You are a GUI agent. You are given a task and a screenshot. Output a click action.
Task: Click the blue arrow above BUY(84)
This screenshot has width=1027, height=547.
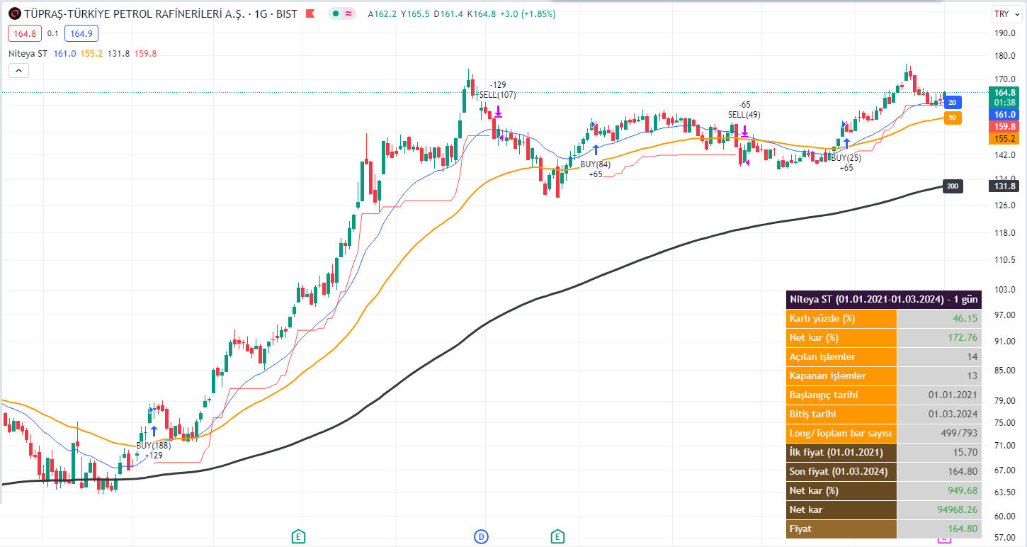coord(596,150)
